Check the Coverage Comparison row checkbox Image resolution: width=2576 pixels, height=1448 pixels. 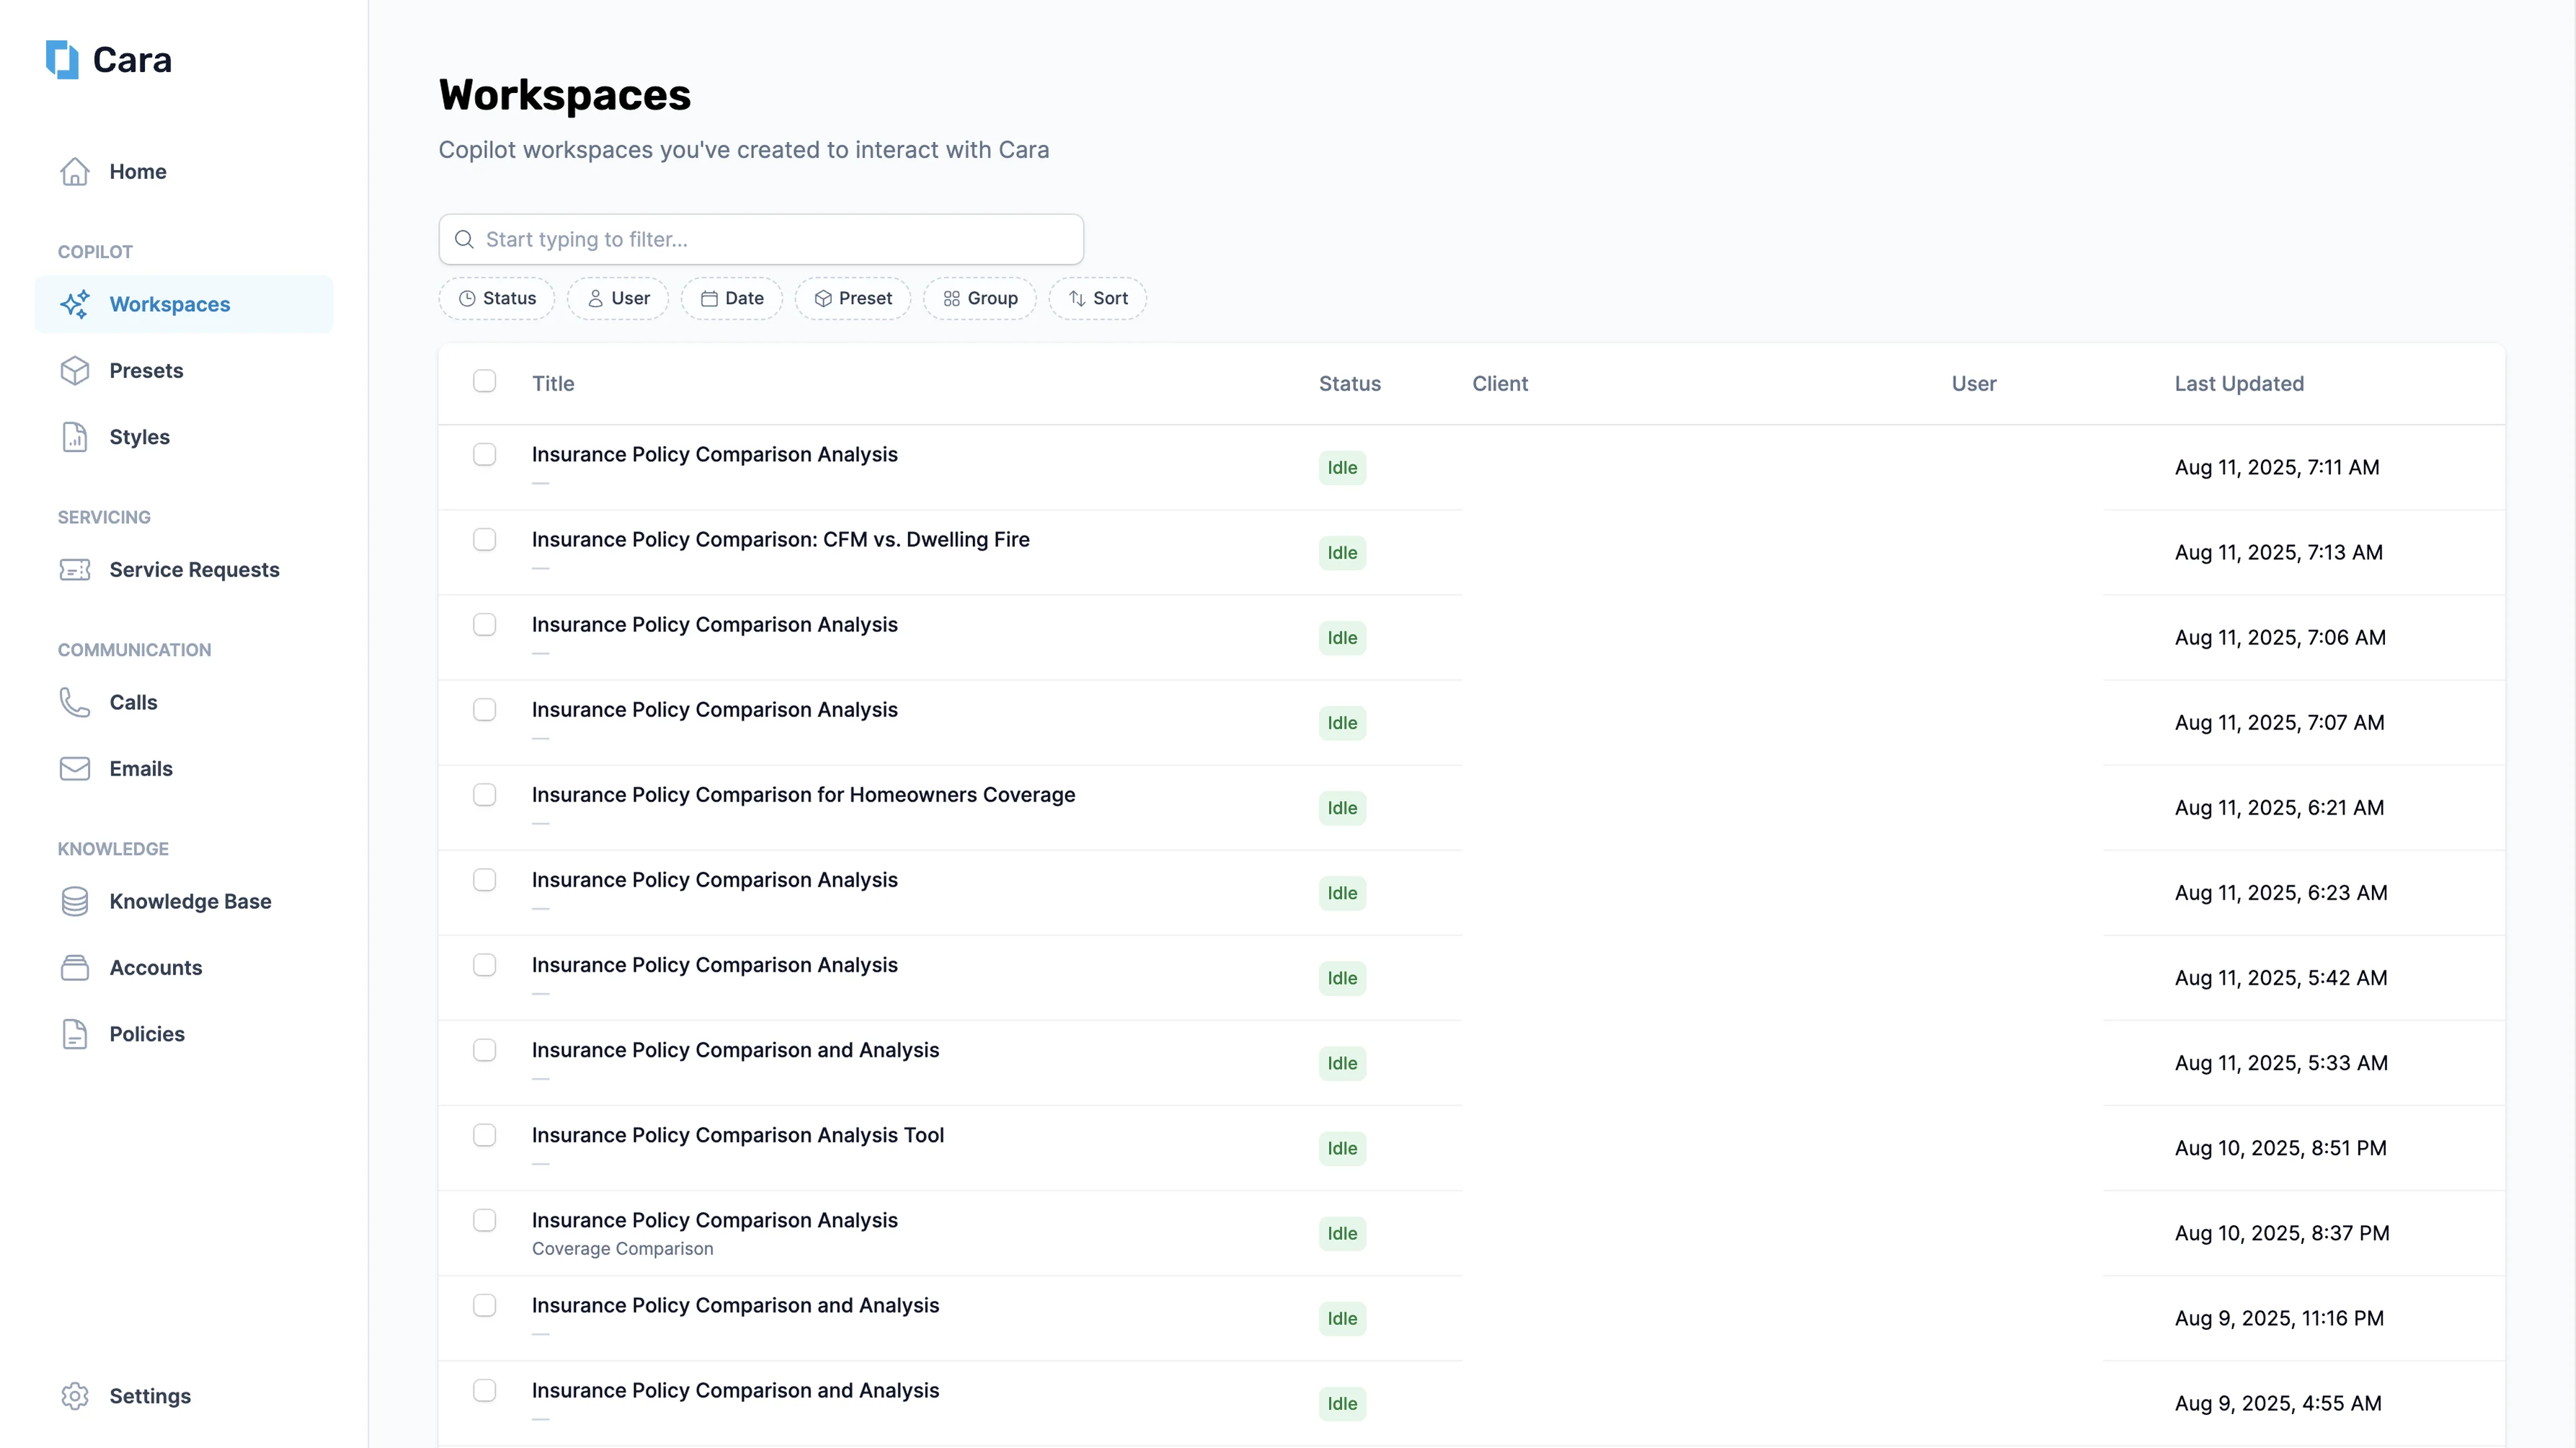[x=484, y=1220]
